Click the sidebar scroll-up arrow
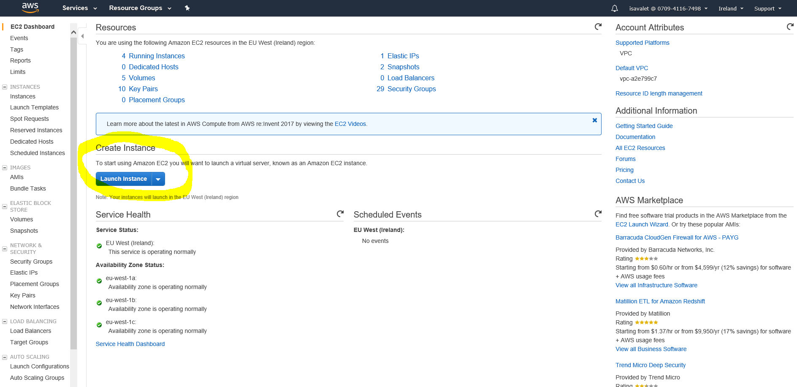 click(x=73, y=32)
